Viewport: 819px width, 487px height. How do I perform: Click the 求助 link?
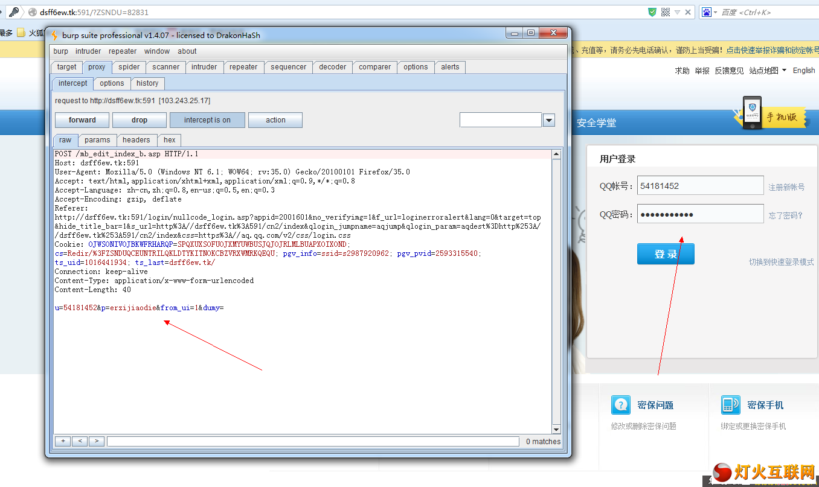click(682, 71)
